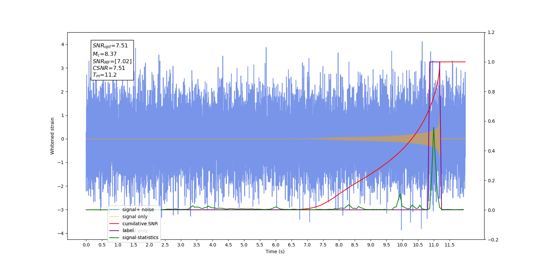Click the green line swatch for signal statistics

[114, 237]
